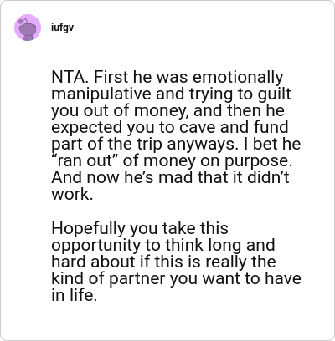Click the word "emotionally" in the first line

click(x=238, y=78)
